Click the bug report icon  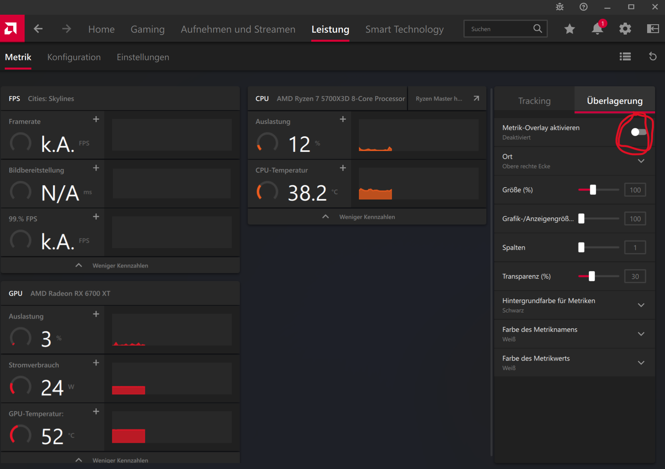tap(560, 7)
